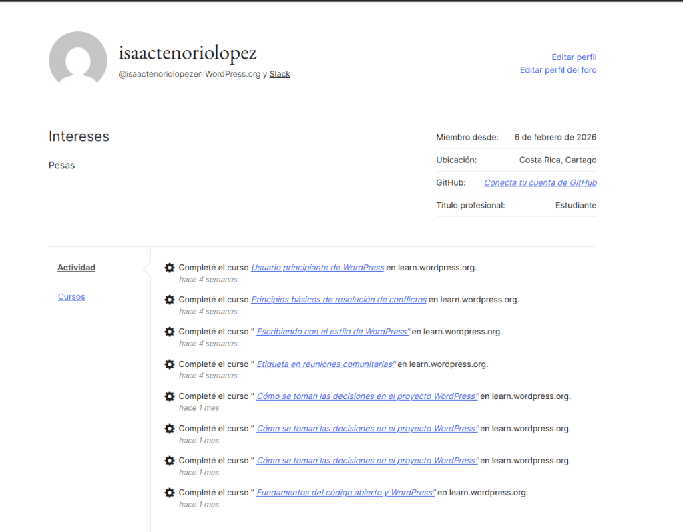Open the Slack link under the username
683x532 pixels.
(280, 74)
